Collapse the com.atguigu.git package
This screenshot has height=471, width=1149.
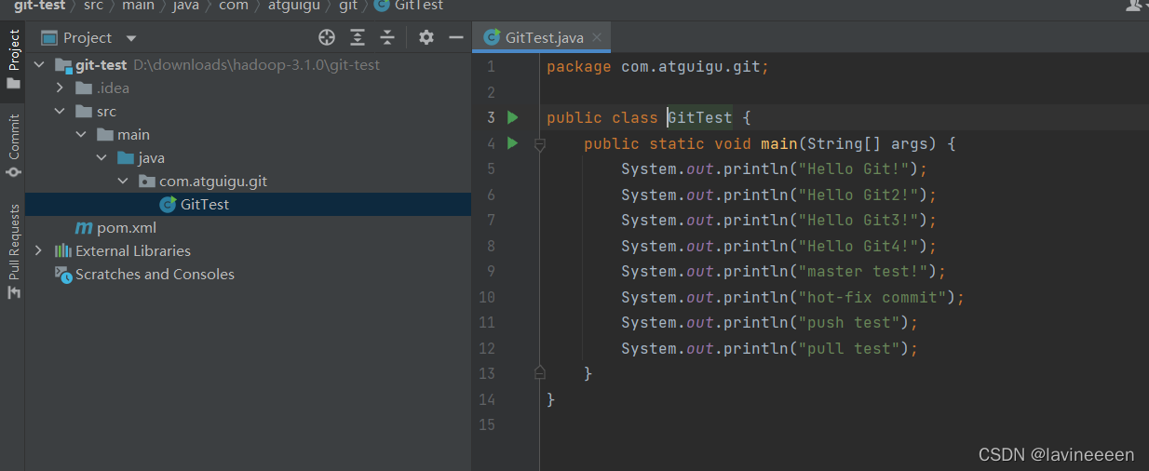click(x=123, y=182)
